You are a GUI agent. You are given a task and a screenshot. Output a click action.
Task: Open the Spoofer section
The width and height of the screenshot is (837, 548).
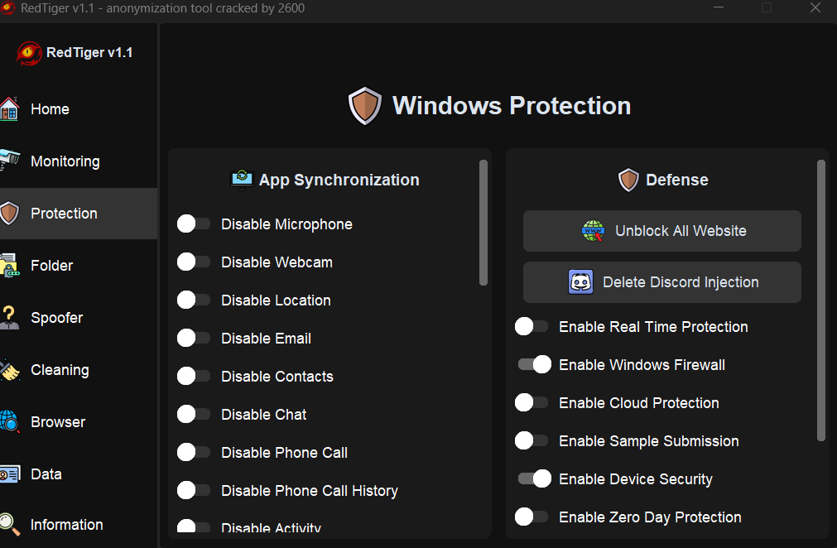click(x=79, y=318)
